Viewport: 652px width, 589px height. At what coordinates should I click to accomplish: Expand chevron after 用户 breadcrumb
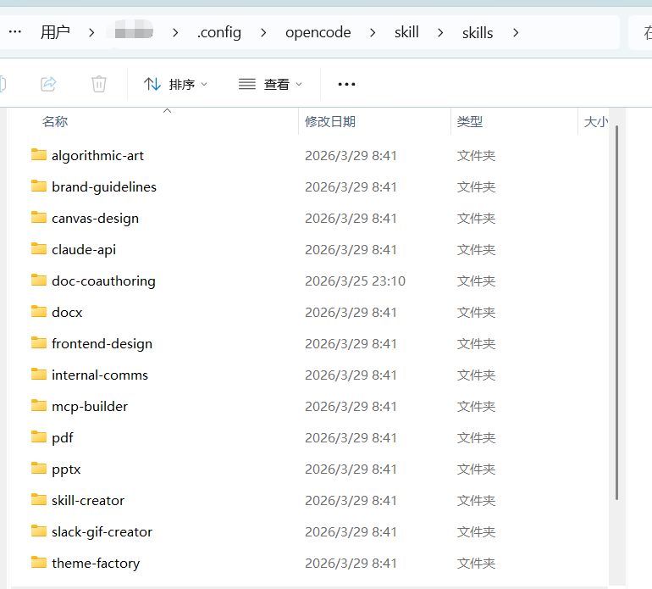click(x=91, y=32)
